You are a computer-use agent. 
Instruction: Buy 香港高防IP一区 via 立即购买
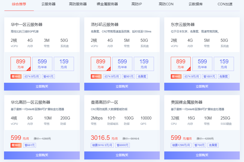point(122,155)
